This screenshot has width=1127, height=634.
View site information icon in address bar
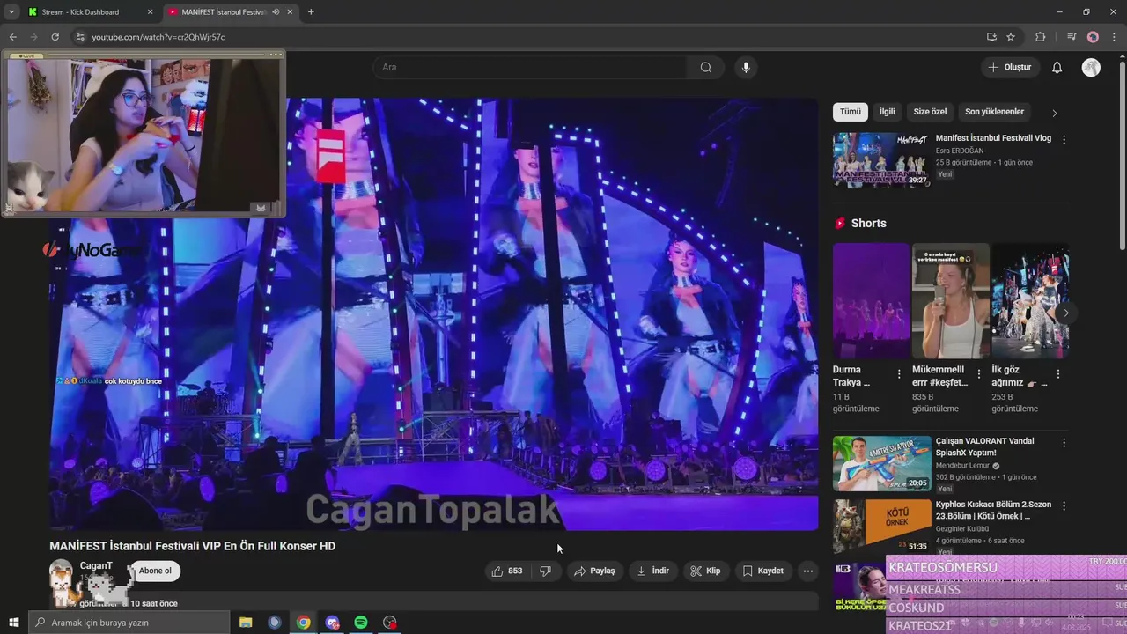80,37
